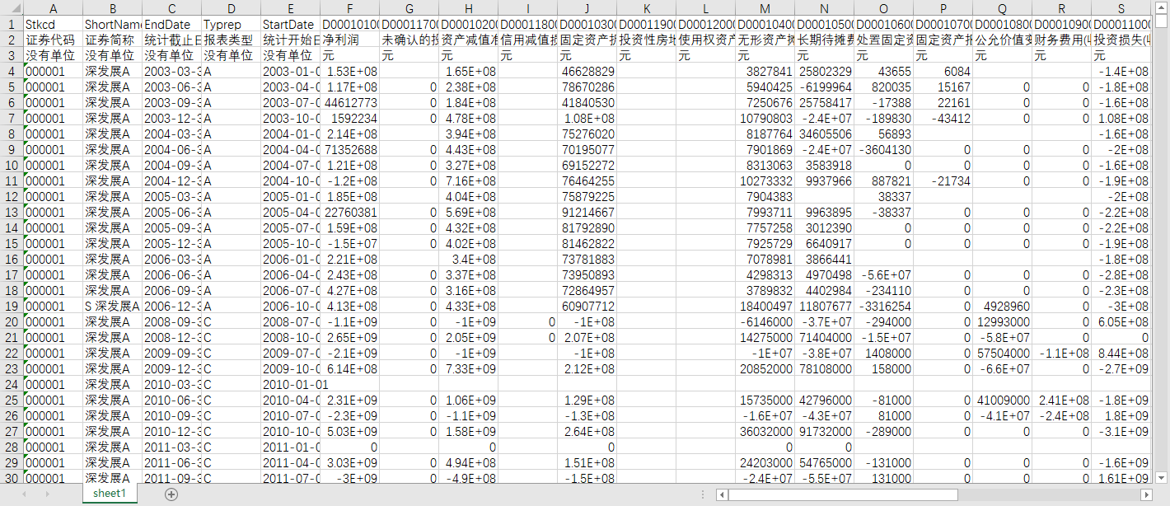Select the 证券代码 cell
The width and height of the screenshot is (1170, 506).
[x=53, y=40]
